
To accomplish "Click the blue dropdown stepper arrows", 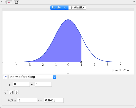I will click(x=54, y=77).
